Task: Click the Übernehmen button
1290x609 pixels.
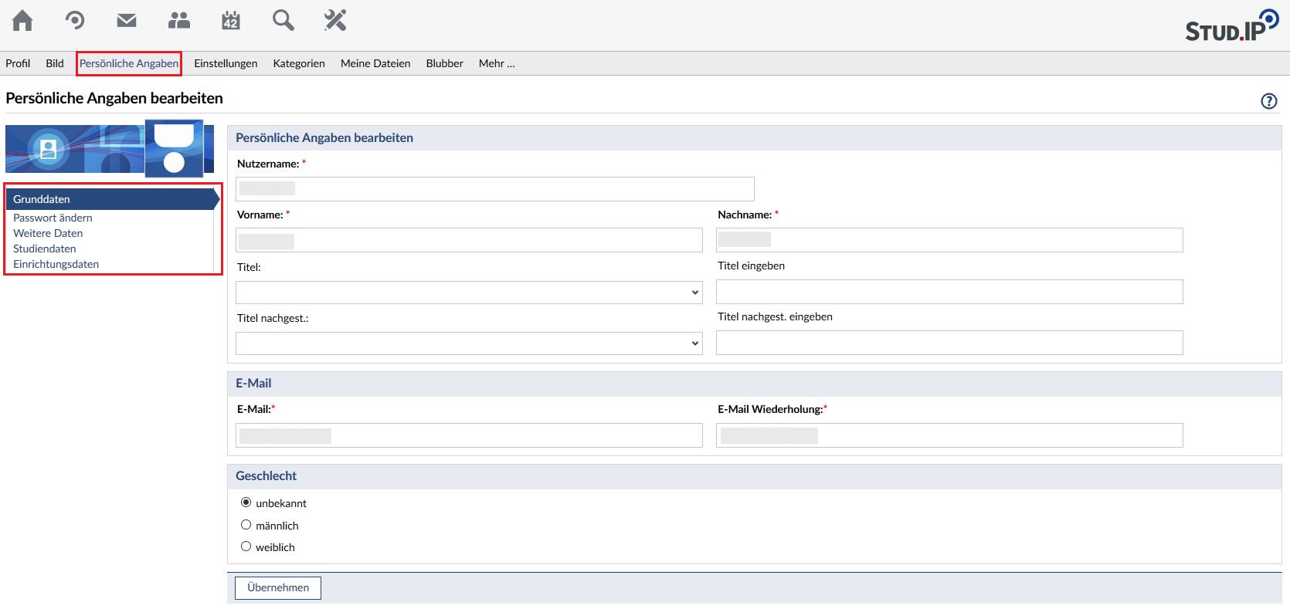Action: [x=278, y=587]
